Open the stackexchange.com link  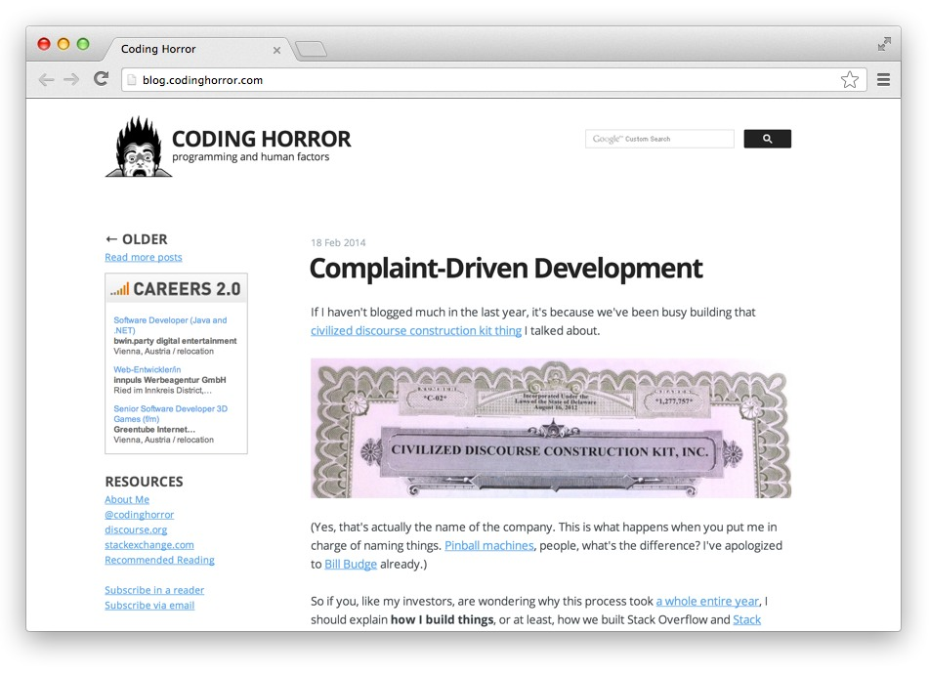tap(149, 544)
